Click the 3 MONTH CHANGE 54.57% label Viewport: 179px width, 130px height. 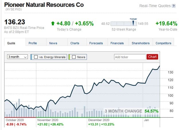[132, 111]
